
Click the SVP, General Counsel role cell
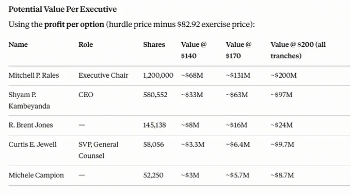(x=98, y=150)
